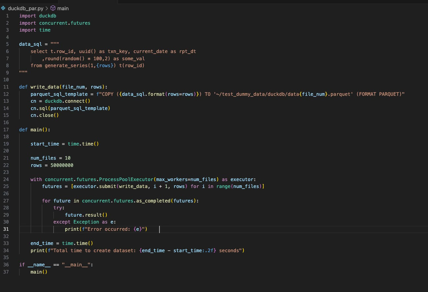This screenshot has height=292, width=428.
Task: Click 'end_time' assignment on line 33
Action: pyautogui.click(x=42, y=243)
